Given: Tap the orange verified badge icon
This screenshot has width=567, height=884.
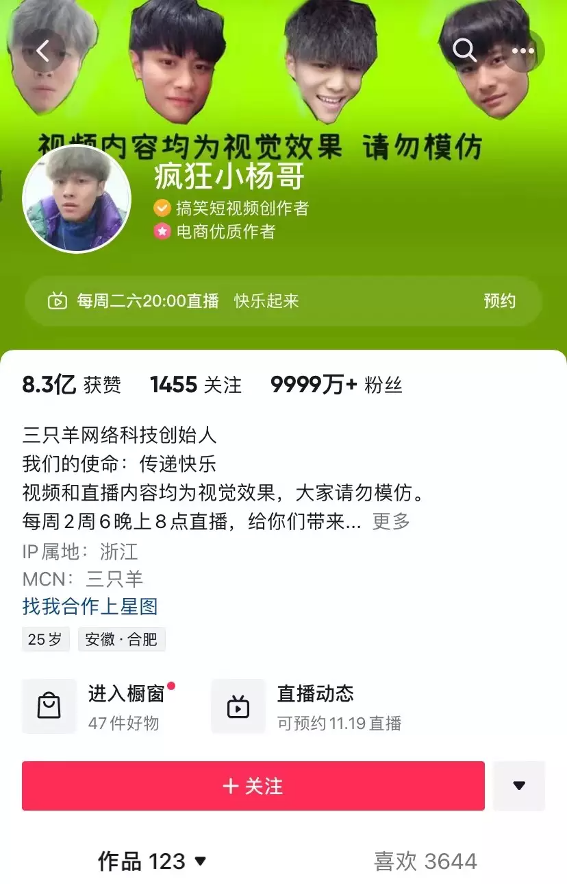Looking at the screenshot, I should click(x=162, y=207).
